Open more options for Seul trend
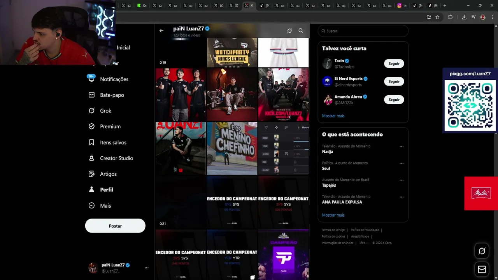The height and width of the screenshot is (280, 498). click(x=402, y=163)
